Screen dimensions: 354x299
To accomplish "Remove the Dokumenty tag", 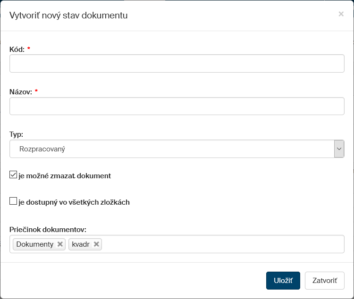I will (x=60, y=244).
